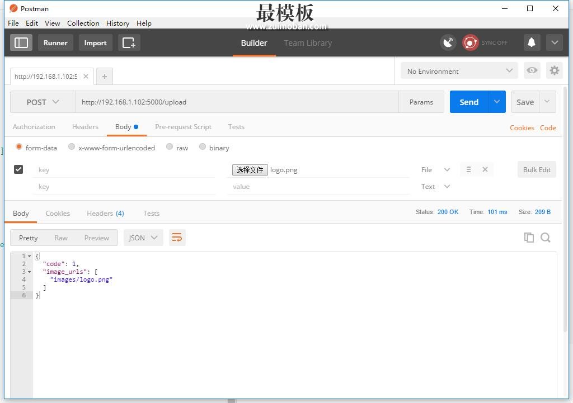This screenshot has width=573, height=403.
Task: Open Edit menu
Action: tap(32, 23)
